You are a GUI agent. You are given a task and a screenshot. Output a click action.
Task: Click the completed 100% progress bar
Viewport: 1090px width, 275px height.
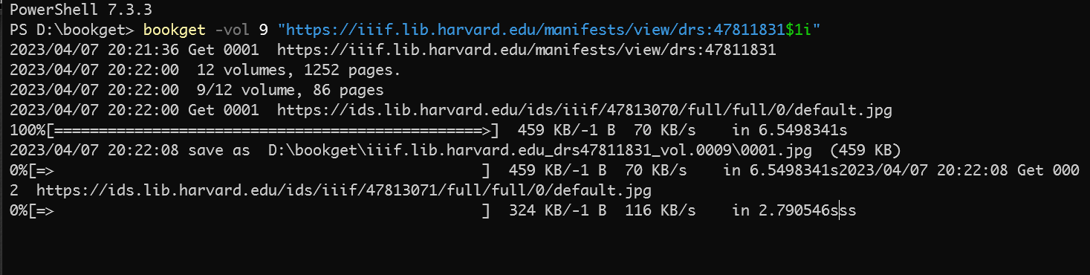pyautogui.click(x=255, y=131)
